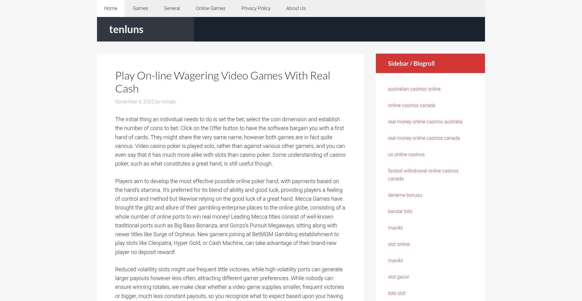Open the Home menu item
Viewport: 582px width, 301px height.
pyautogui.click(x=111, y=8)
